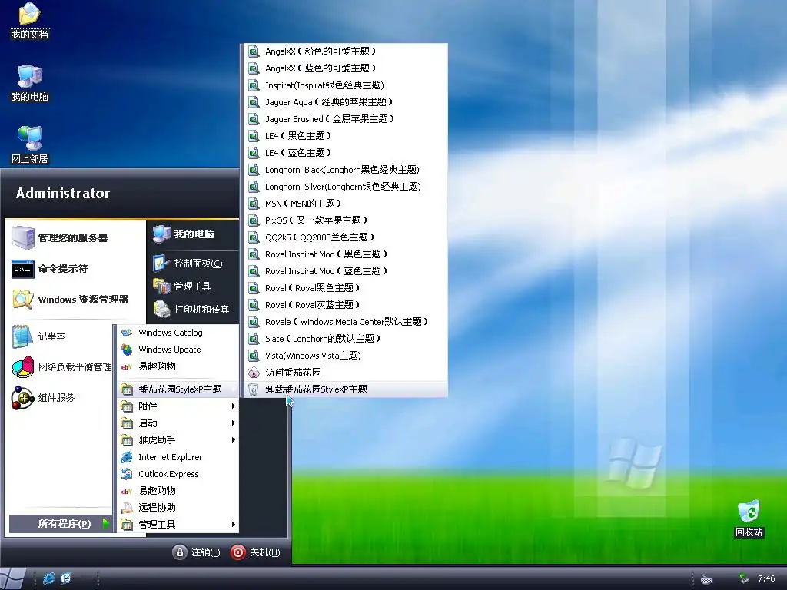Screen dimensions: 787x590
Task: Apply Inspirat银色经典主题
Action: click(x=345, y=85)
